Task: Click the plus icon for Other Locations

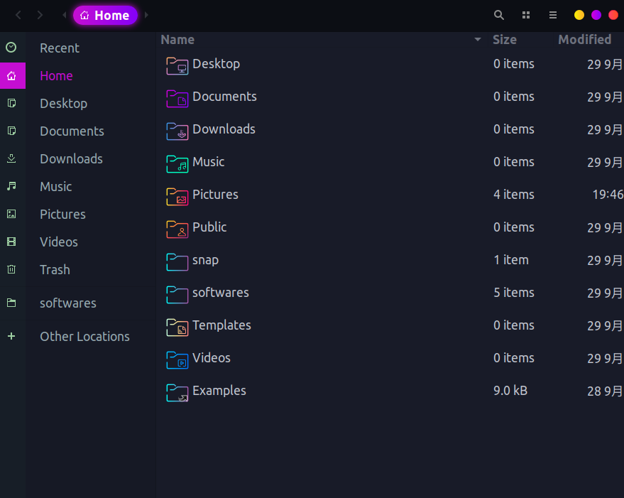Action: 11,336
